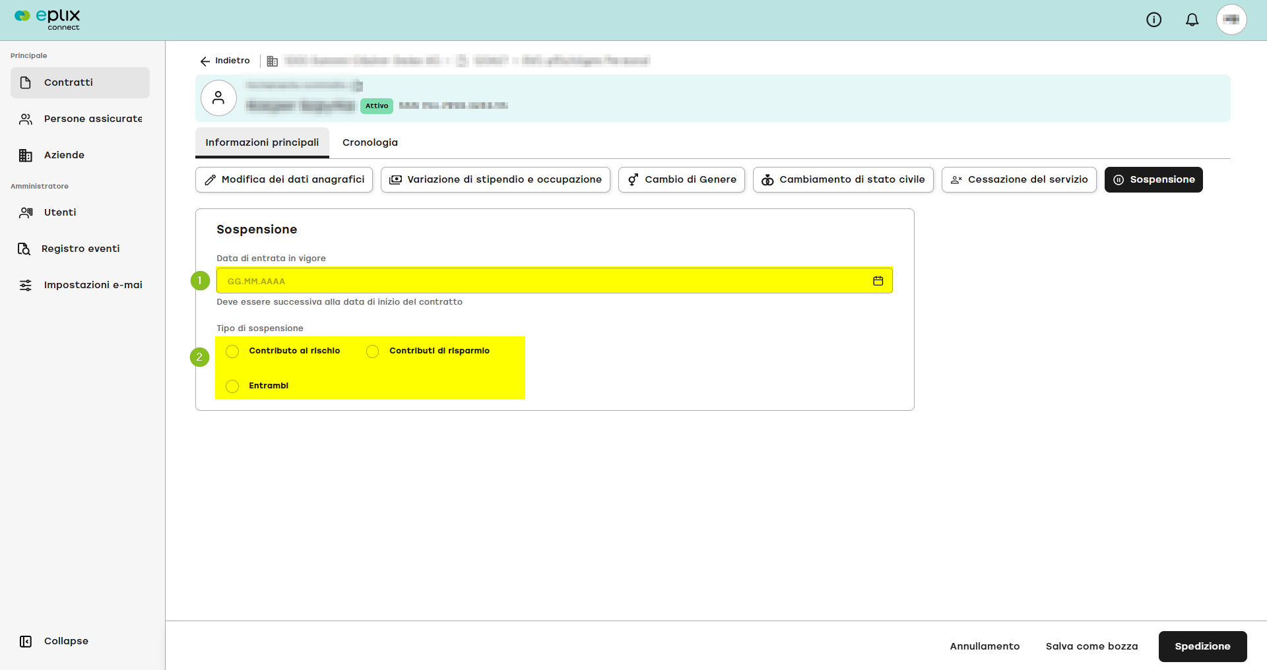This screenshot has width=1267, height=670.
Task: Click the Annullamento button
Action: coord(985,646)
